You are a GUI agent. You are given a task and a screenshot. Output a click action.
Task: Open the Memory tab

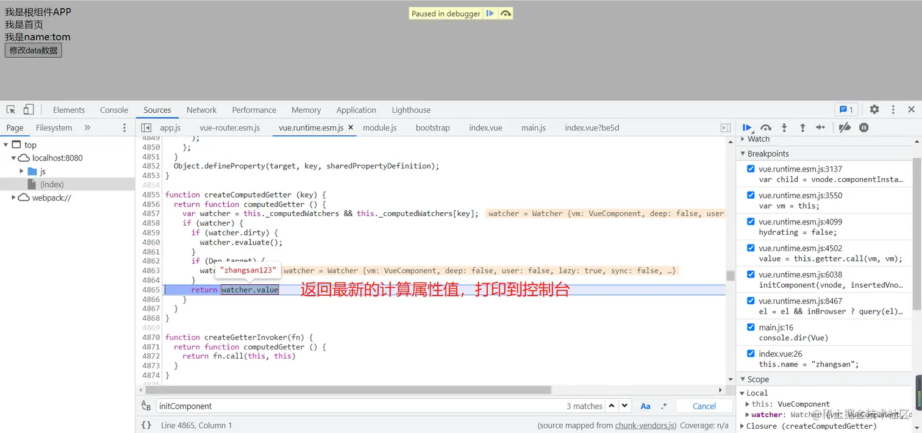[306, 110]
